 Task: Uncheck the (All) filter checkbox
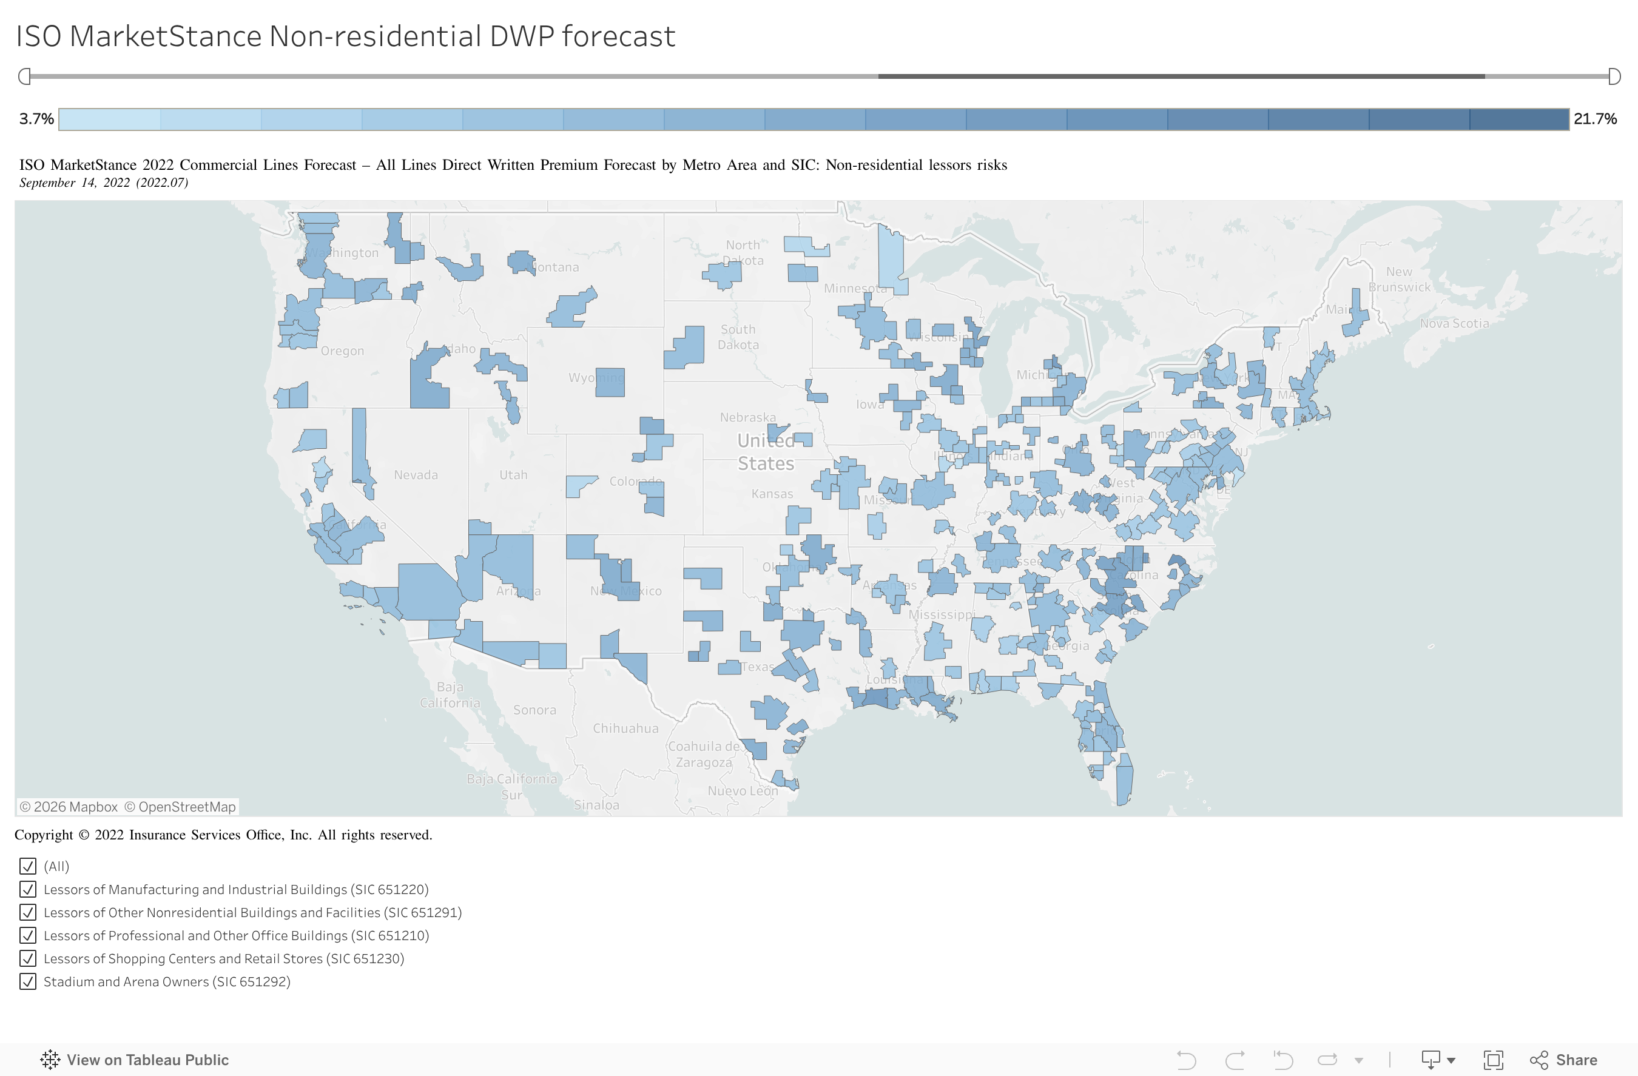click(x=27, y=866)
